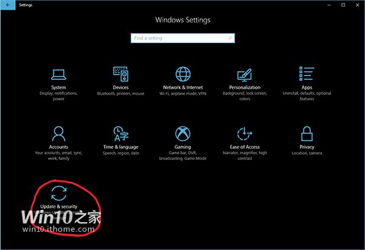Click 'Uninstall, defaults, optional features' description
This screenshot has height=250, width=365.
[307, 96]
